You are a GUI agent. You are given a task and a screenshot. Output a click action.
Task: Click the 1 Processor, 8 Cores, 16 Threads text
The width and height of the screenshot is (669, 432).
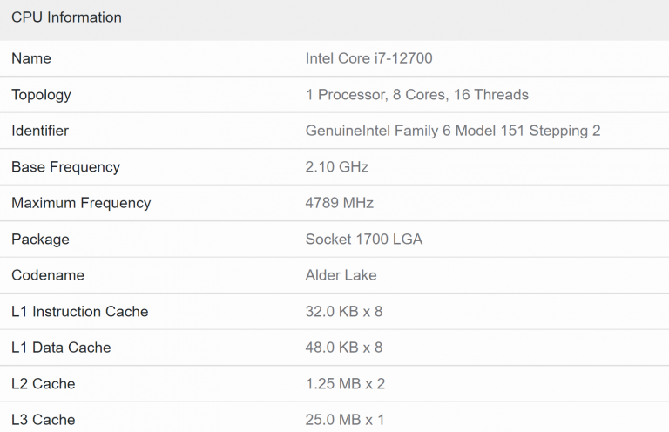click(416, 95)
